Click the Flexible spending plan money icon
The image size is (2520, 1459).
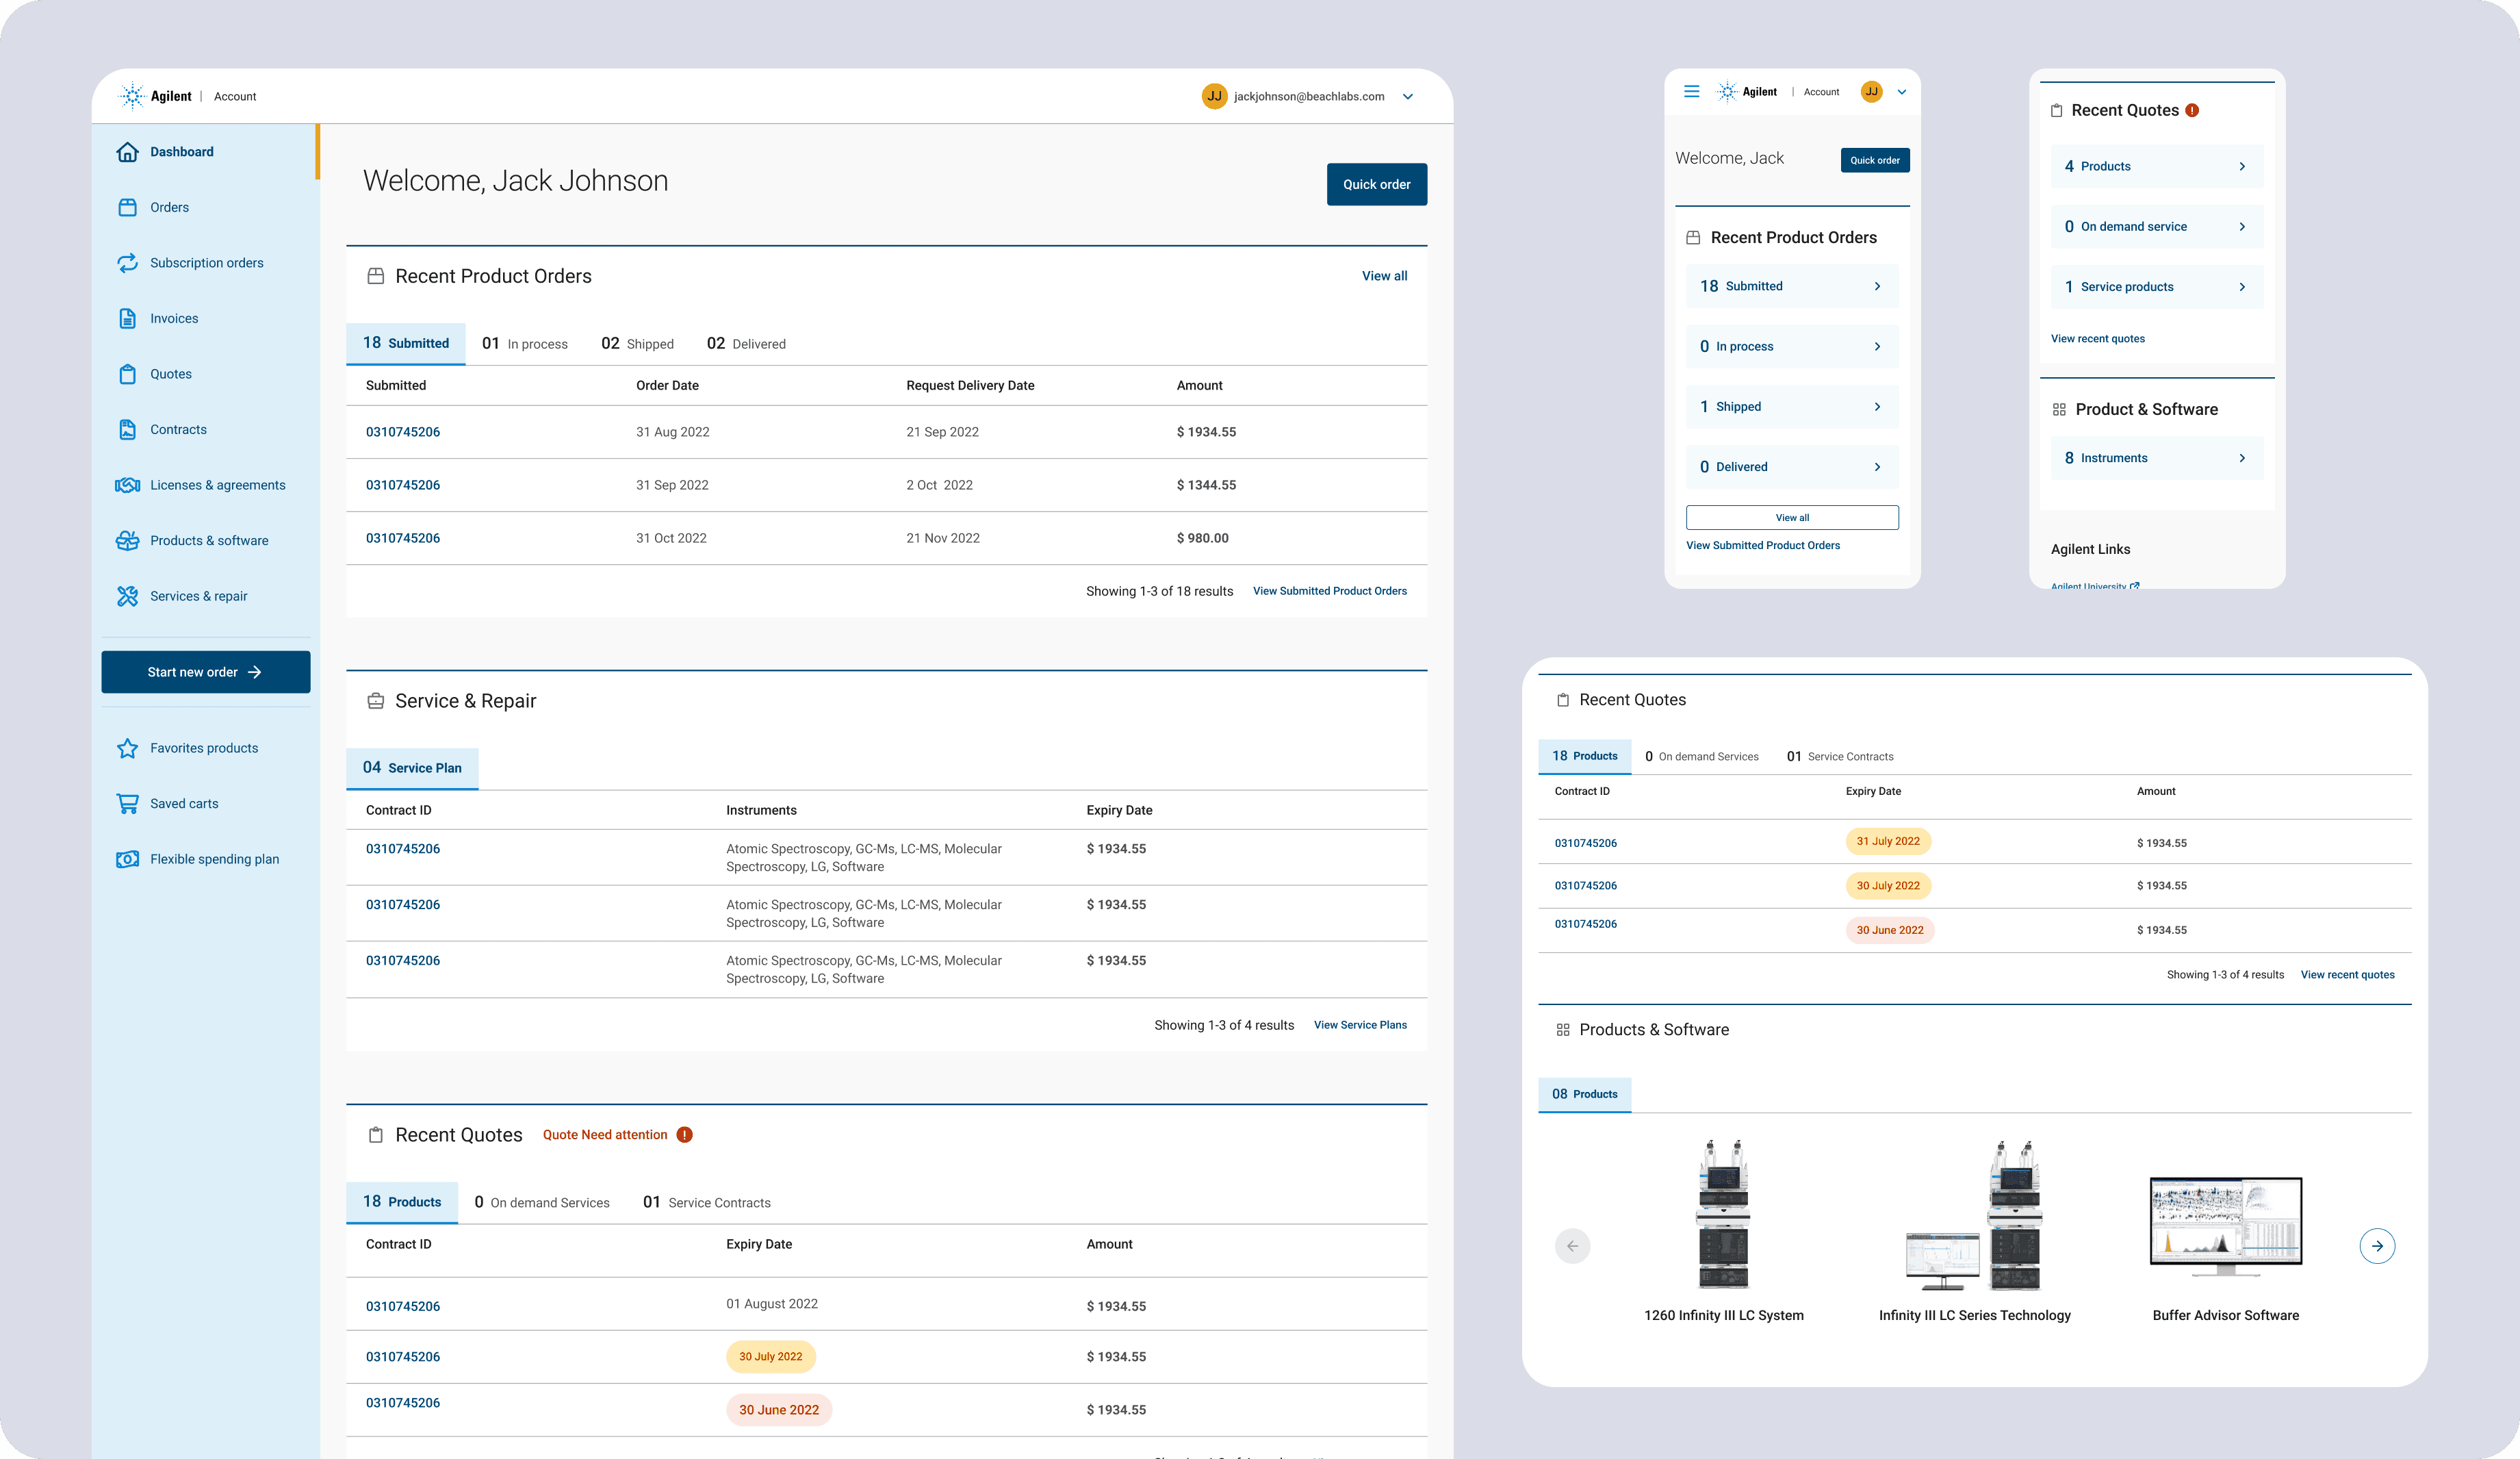[127, 860]
